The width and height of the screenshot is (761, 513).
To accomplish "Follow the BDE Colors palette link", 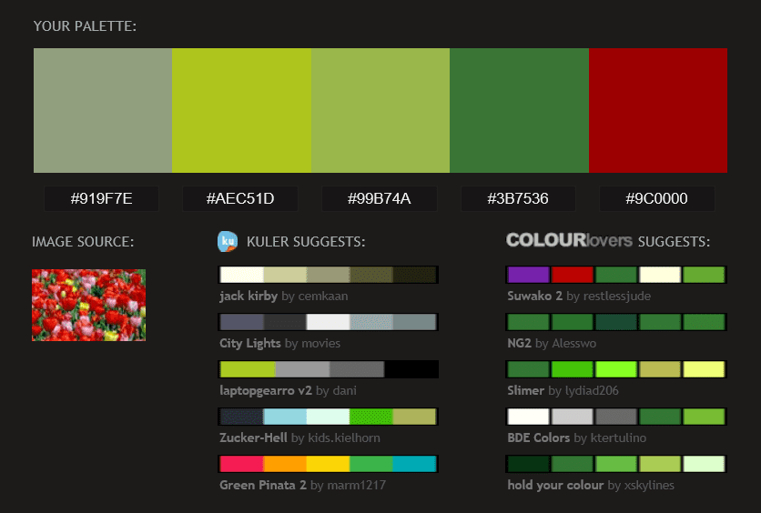I will coord(538,438).
